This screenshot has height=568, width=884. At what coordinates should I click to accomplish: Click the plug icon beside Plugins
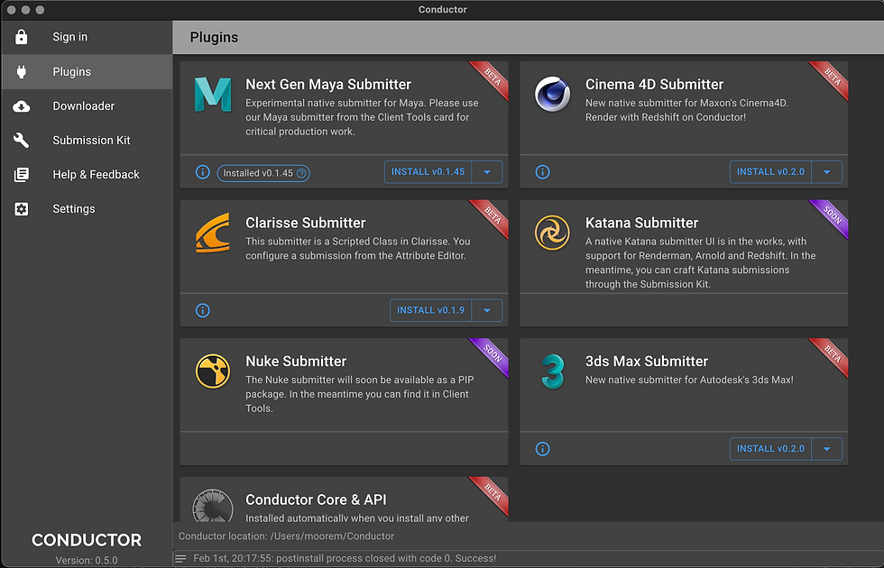22,71
